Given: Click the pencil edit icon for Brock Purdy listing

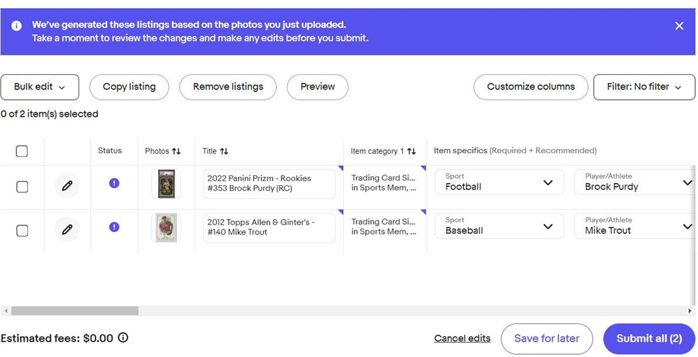Looking at the screenshot, I should (x=67, y=186).
